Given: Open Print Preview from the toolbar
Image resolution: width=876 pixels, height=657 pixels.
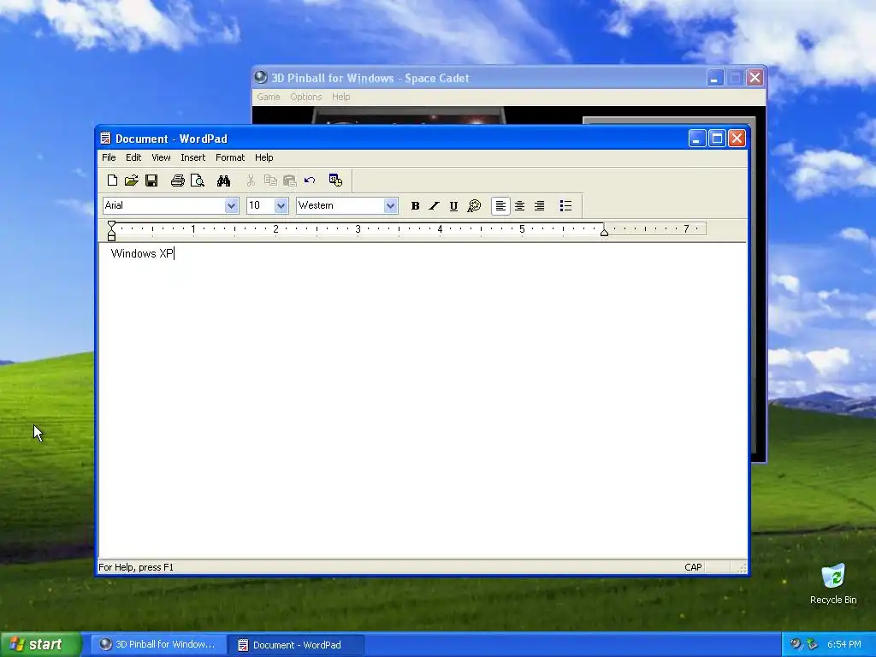Looking at the screenshot, I should click(x=198, y=181).
